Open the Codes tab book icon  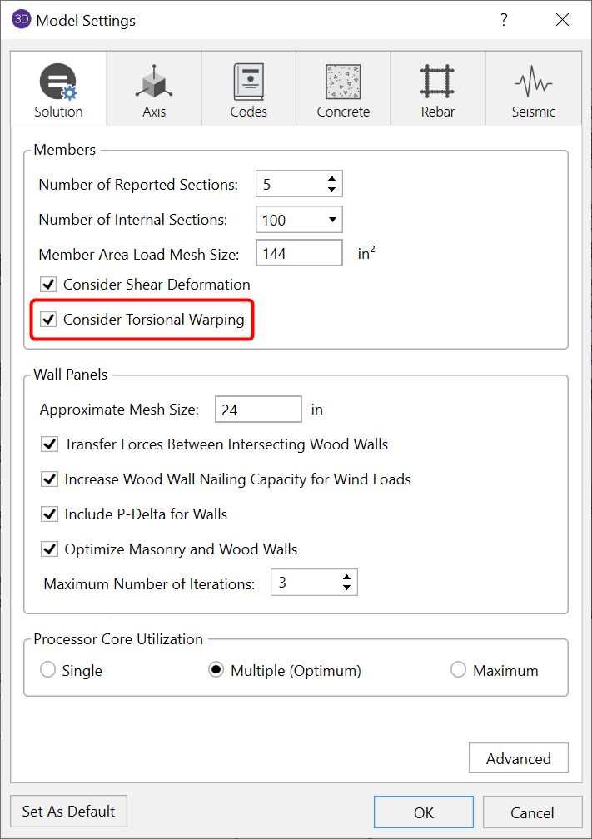[248, 83]
